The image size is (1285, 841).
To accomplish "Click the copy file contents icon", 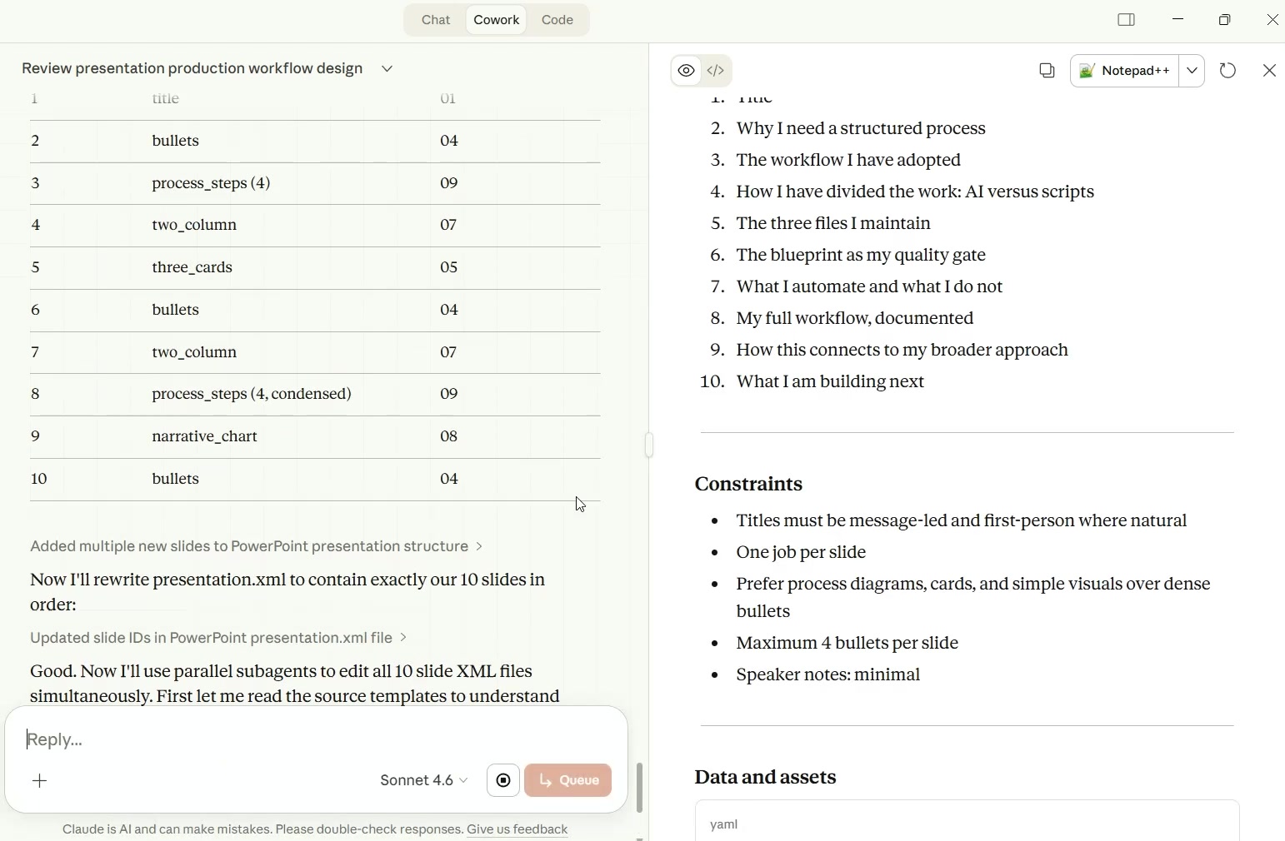I will click(1047, 72).
